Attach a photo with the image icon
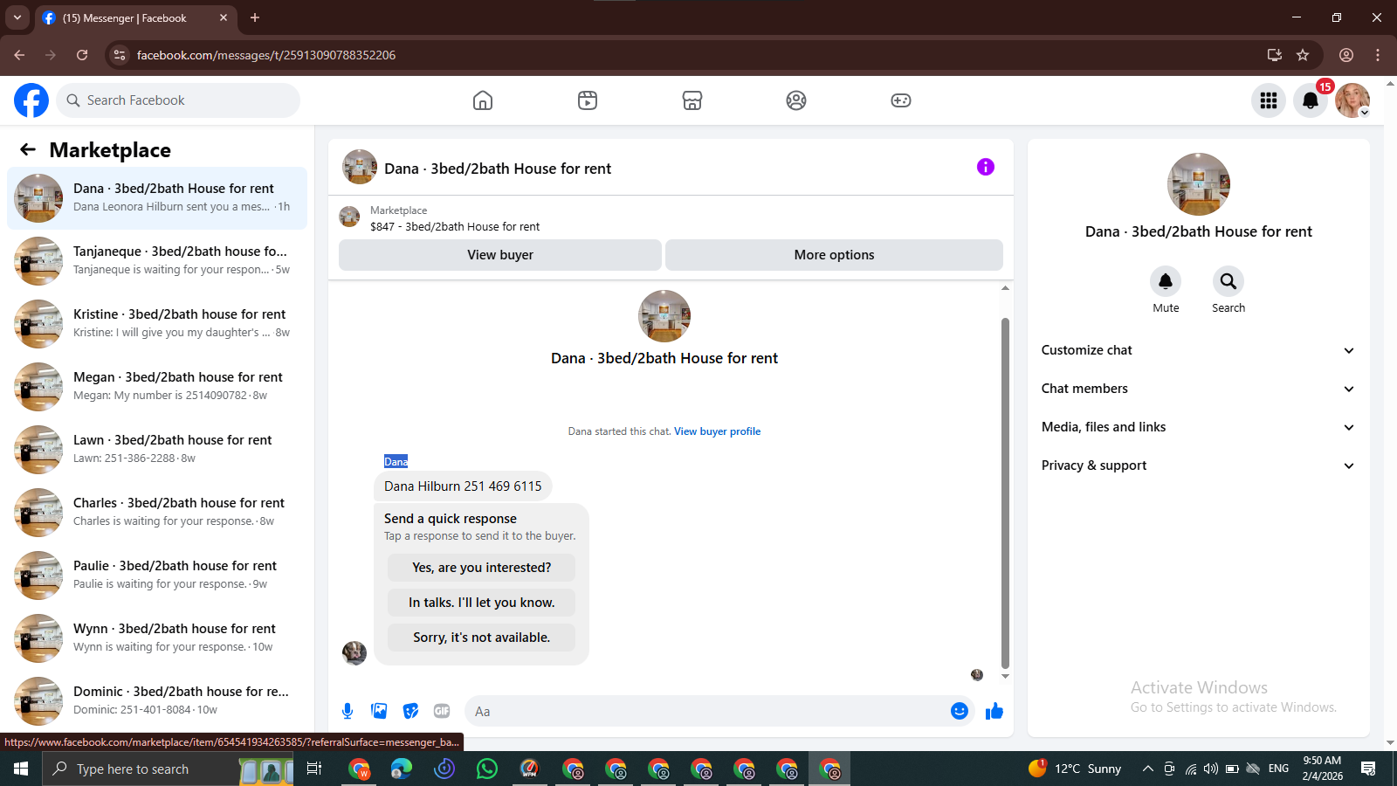Image resolution: width=1397 pixels, height=786 pixels. point(379,711)
